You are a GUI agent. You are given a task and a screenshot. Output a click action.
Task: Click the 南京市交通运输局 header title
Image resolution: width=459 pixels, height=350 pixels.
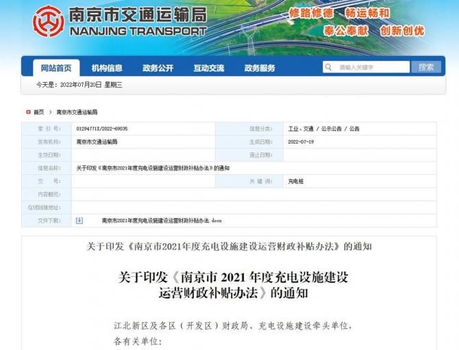pos(137,14)
